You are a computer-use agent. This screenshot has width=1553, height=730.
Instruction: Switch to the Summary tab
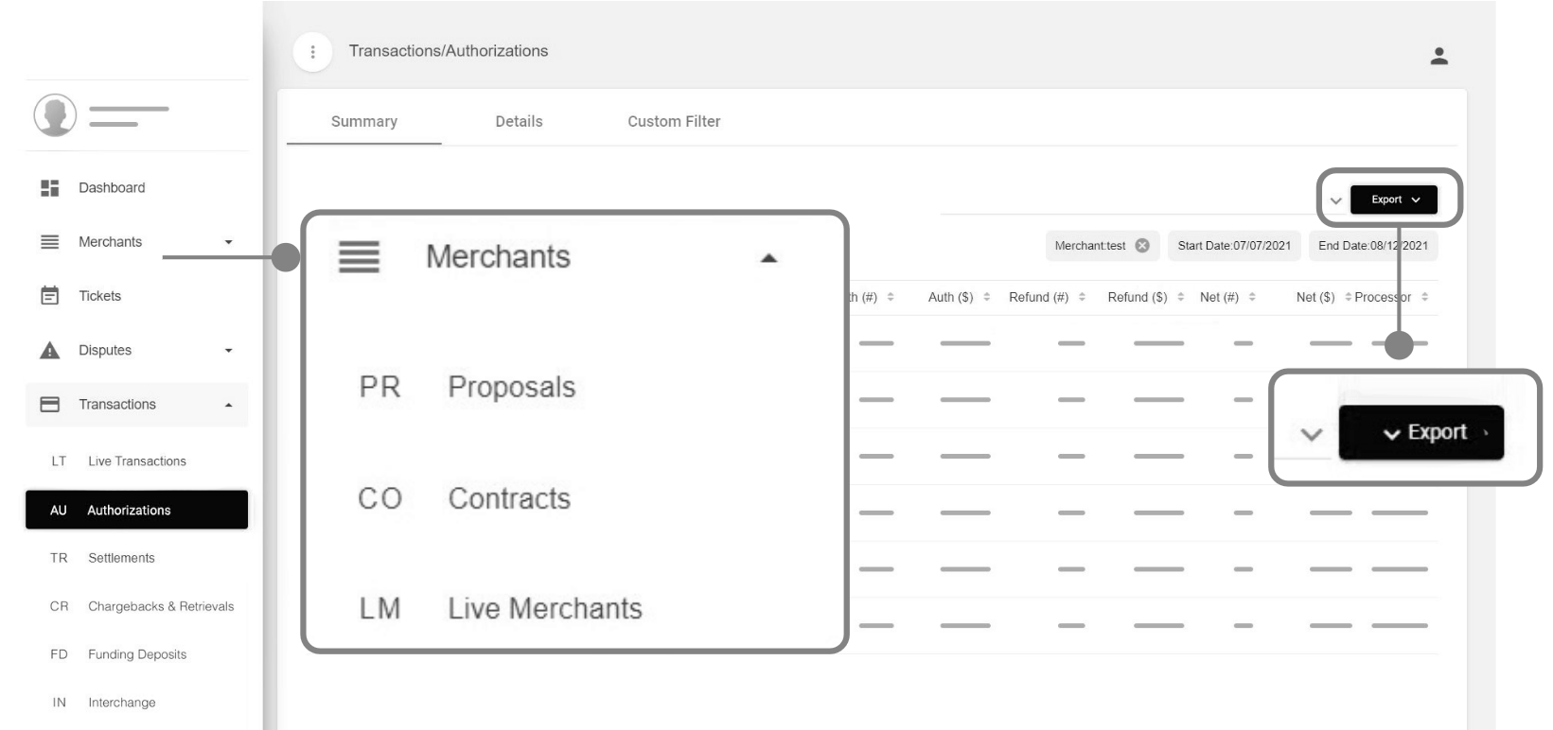click(364, 122)
